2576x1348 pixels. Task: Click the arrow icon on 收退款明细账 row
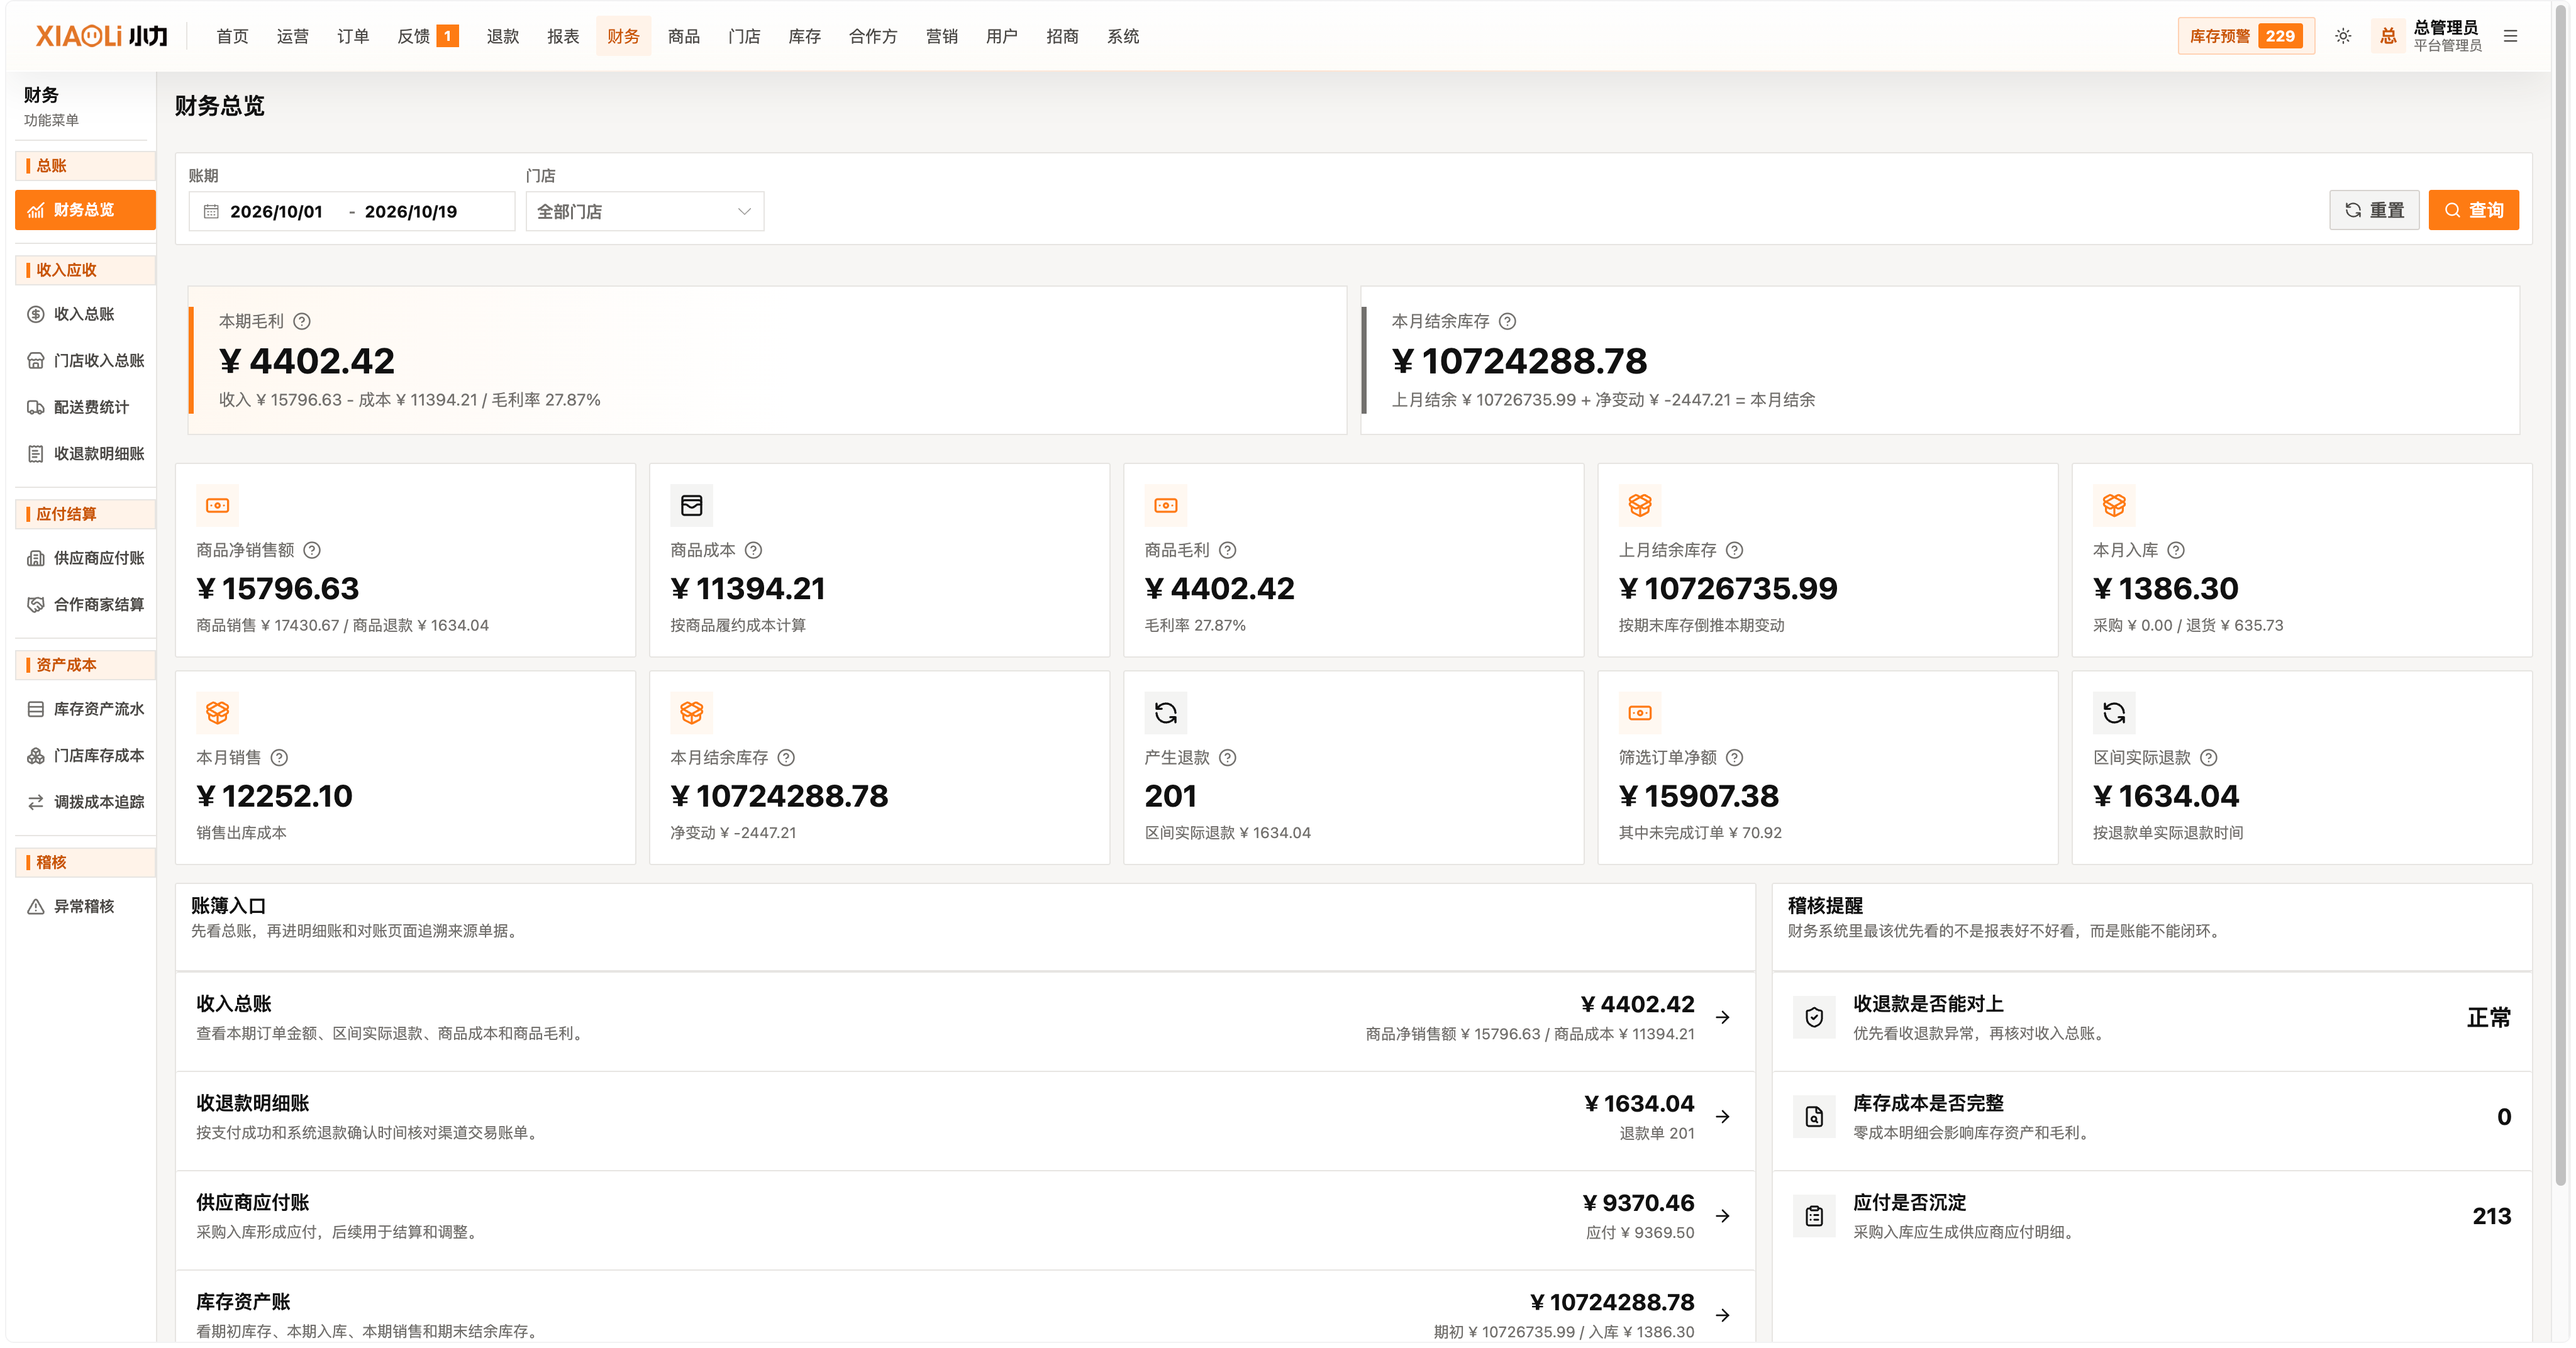click(x=1722, y=1116)
